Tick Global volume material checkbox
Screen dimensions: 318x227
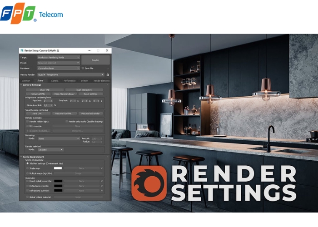pyautogui.click(x=27, y=197)
